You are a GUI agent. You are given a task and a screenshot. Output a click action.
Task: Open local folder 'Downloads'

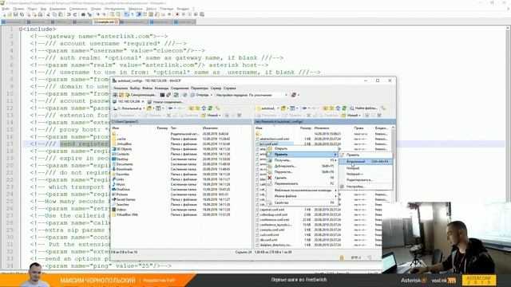tap(125, 169)
